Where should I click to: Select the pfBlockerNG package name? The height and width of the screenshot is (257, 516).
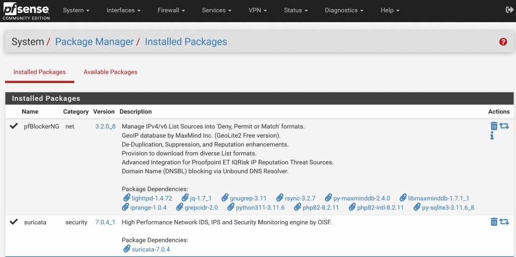coord(41,126)
